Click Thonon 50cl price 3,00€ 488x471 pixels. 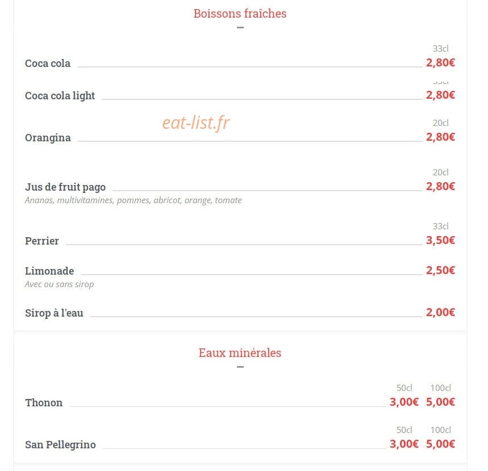[x=404, y=402]
